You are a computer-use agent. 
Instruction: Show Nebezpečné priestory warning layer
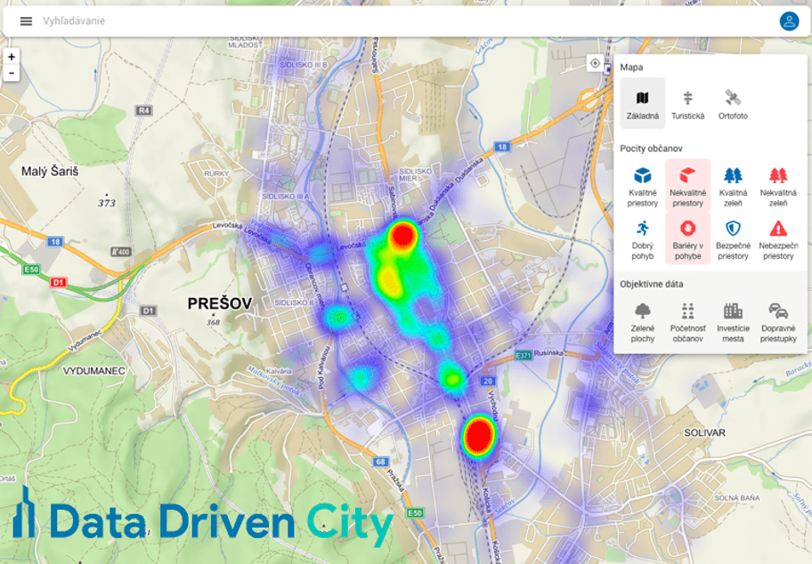(778, 238)
